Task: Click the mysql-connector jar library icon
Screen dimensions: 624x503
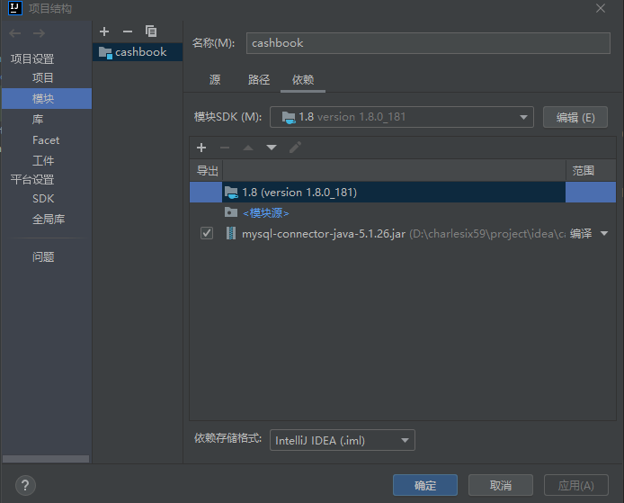Action: (x=231, y=233)
